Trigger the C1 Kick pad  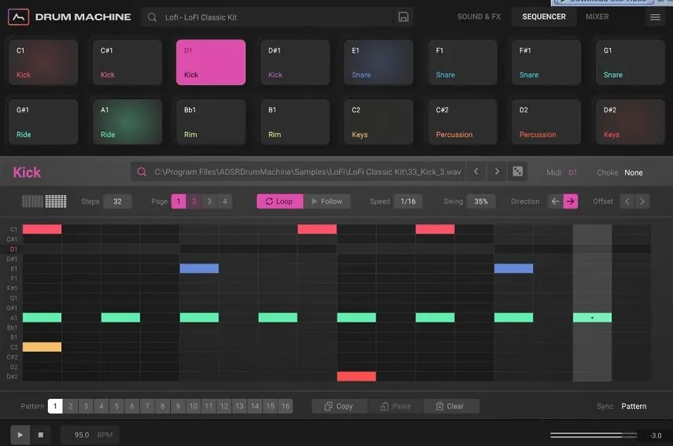tap(43, 62)
